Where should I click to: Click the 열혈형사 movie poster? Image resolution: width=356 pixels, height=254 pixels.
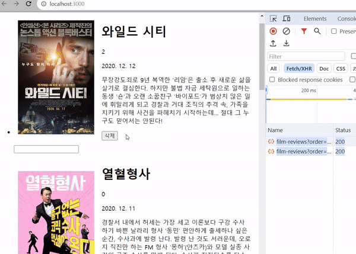[x=56, y=213]
